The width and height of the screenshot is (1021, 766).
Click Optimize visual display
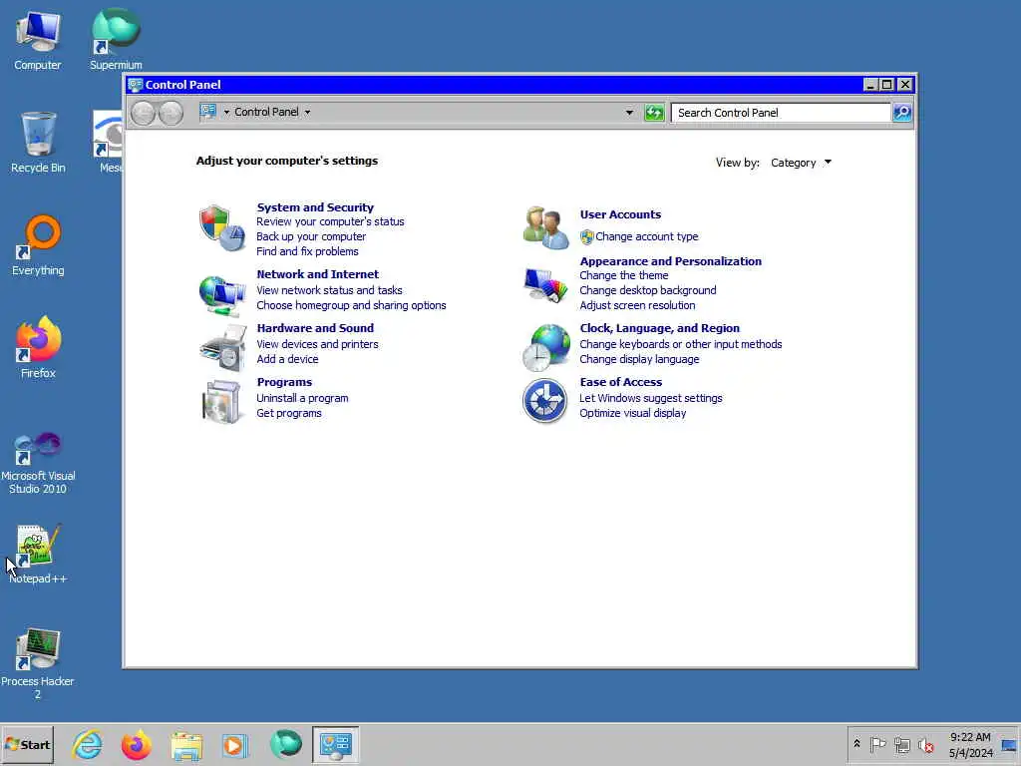point(633,413)
